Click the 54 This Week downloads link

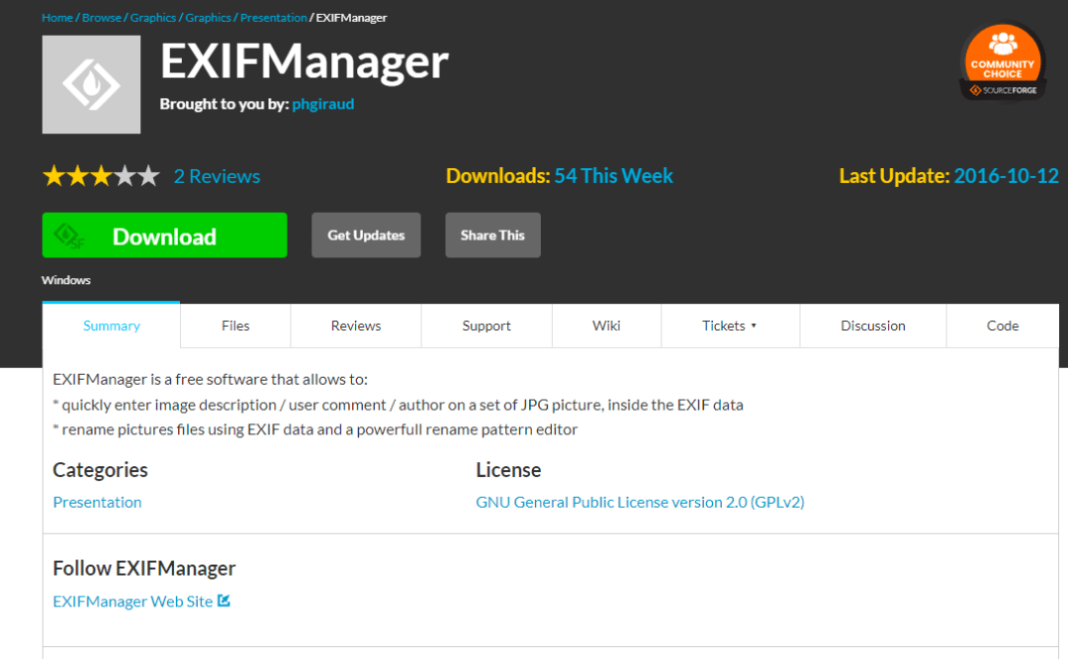(x=614, y=176)
